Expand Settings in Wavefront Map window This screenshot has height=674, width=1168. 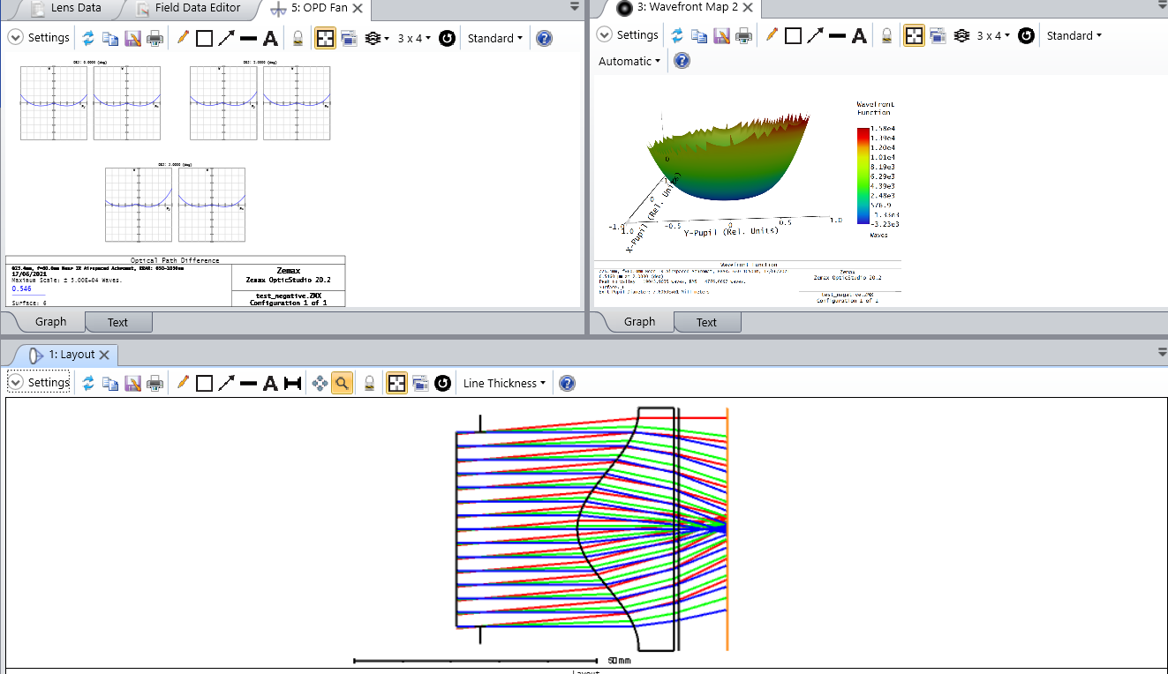tap(628, 35)
